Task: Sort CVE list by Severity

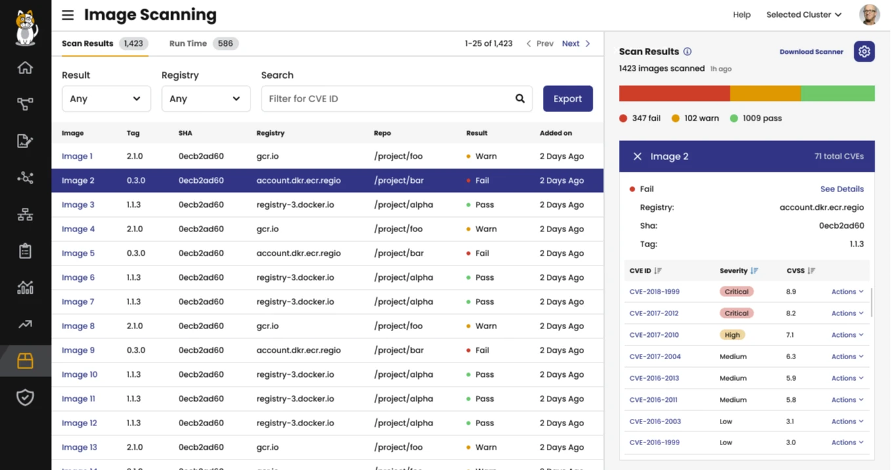Action: click(x=754, y=271)
